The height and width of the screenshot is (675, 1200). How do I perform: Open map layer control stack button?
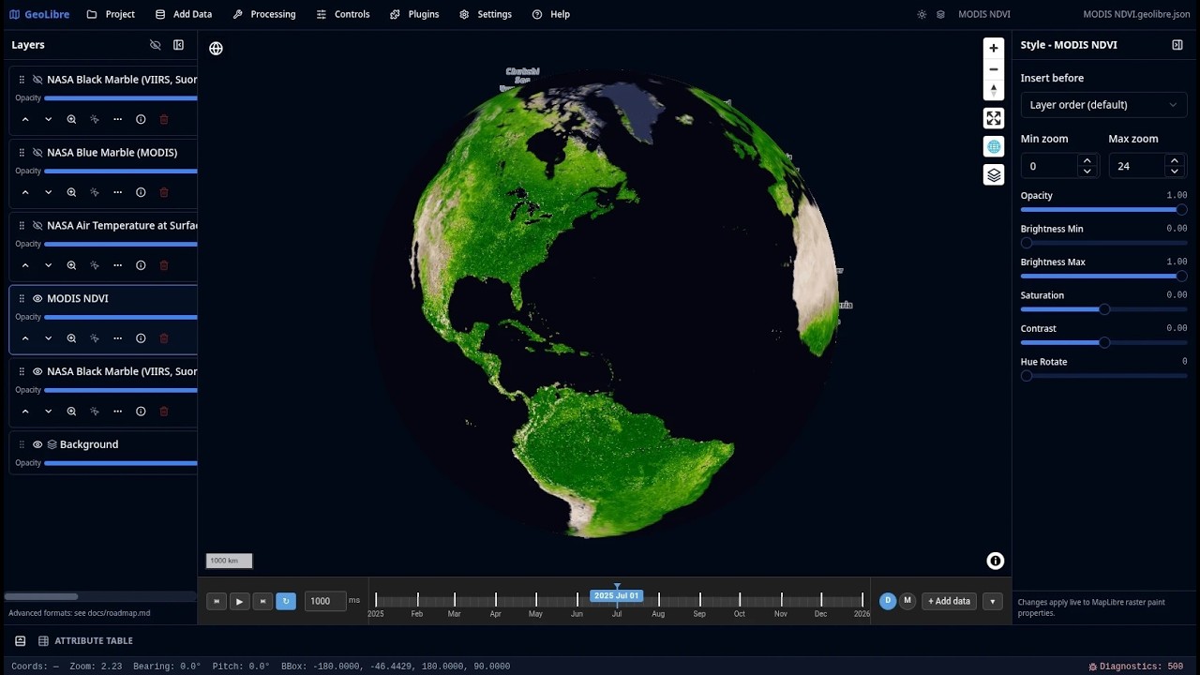coord(994,174)
